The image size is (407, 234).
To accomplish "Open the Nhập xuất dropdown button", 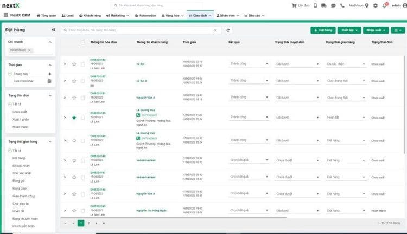I will click(x=376, y=30).
